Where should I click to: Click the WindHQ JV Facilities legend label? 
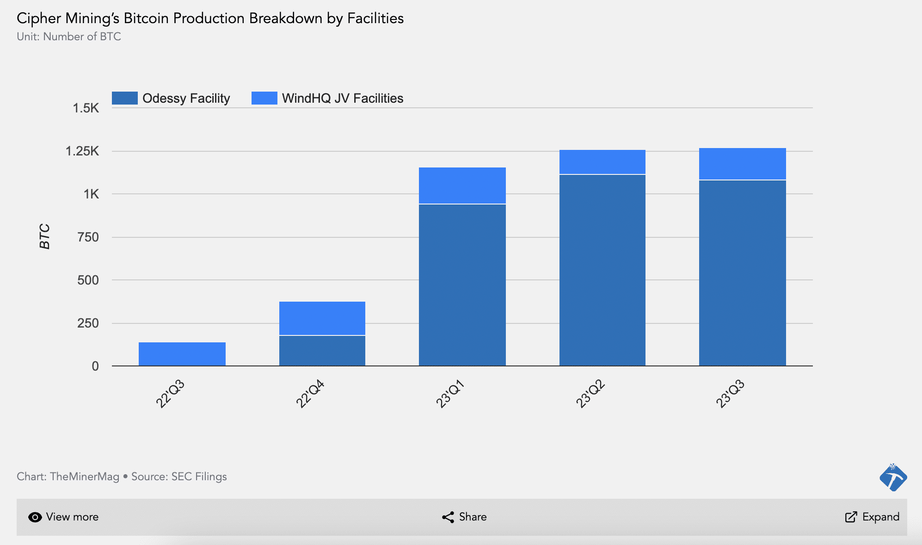pos(342,98)
